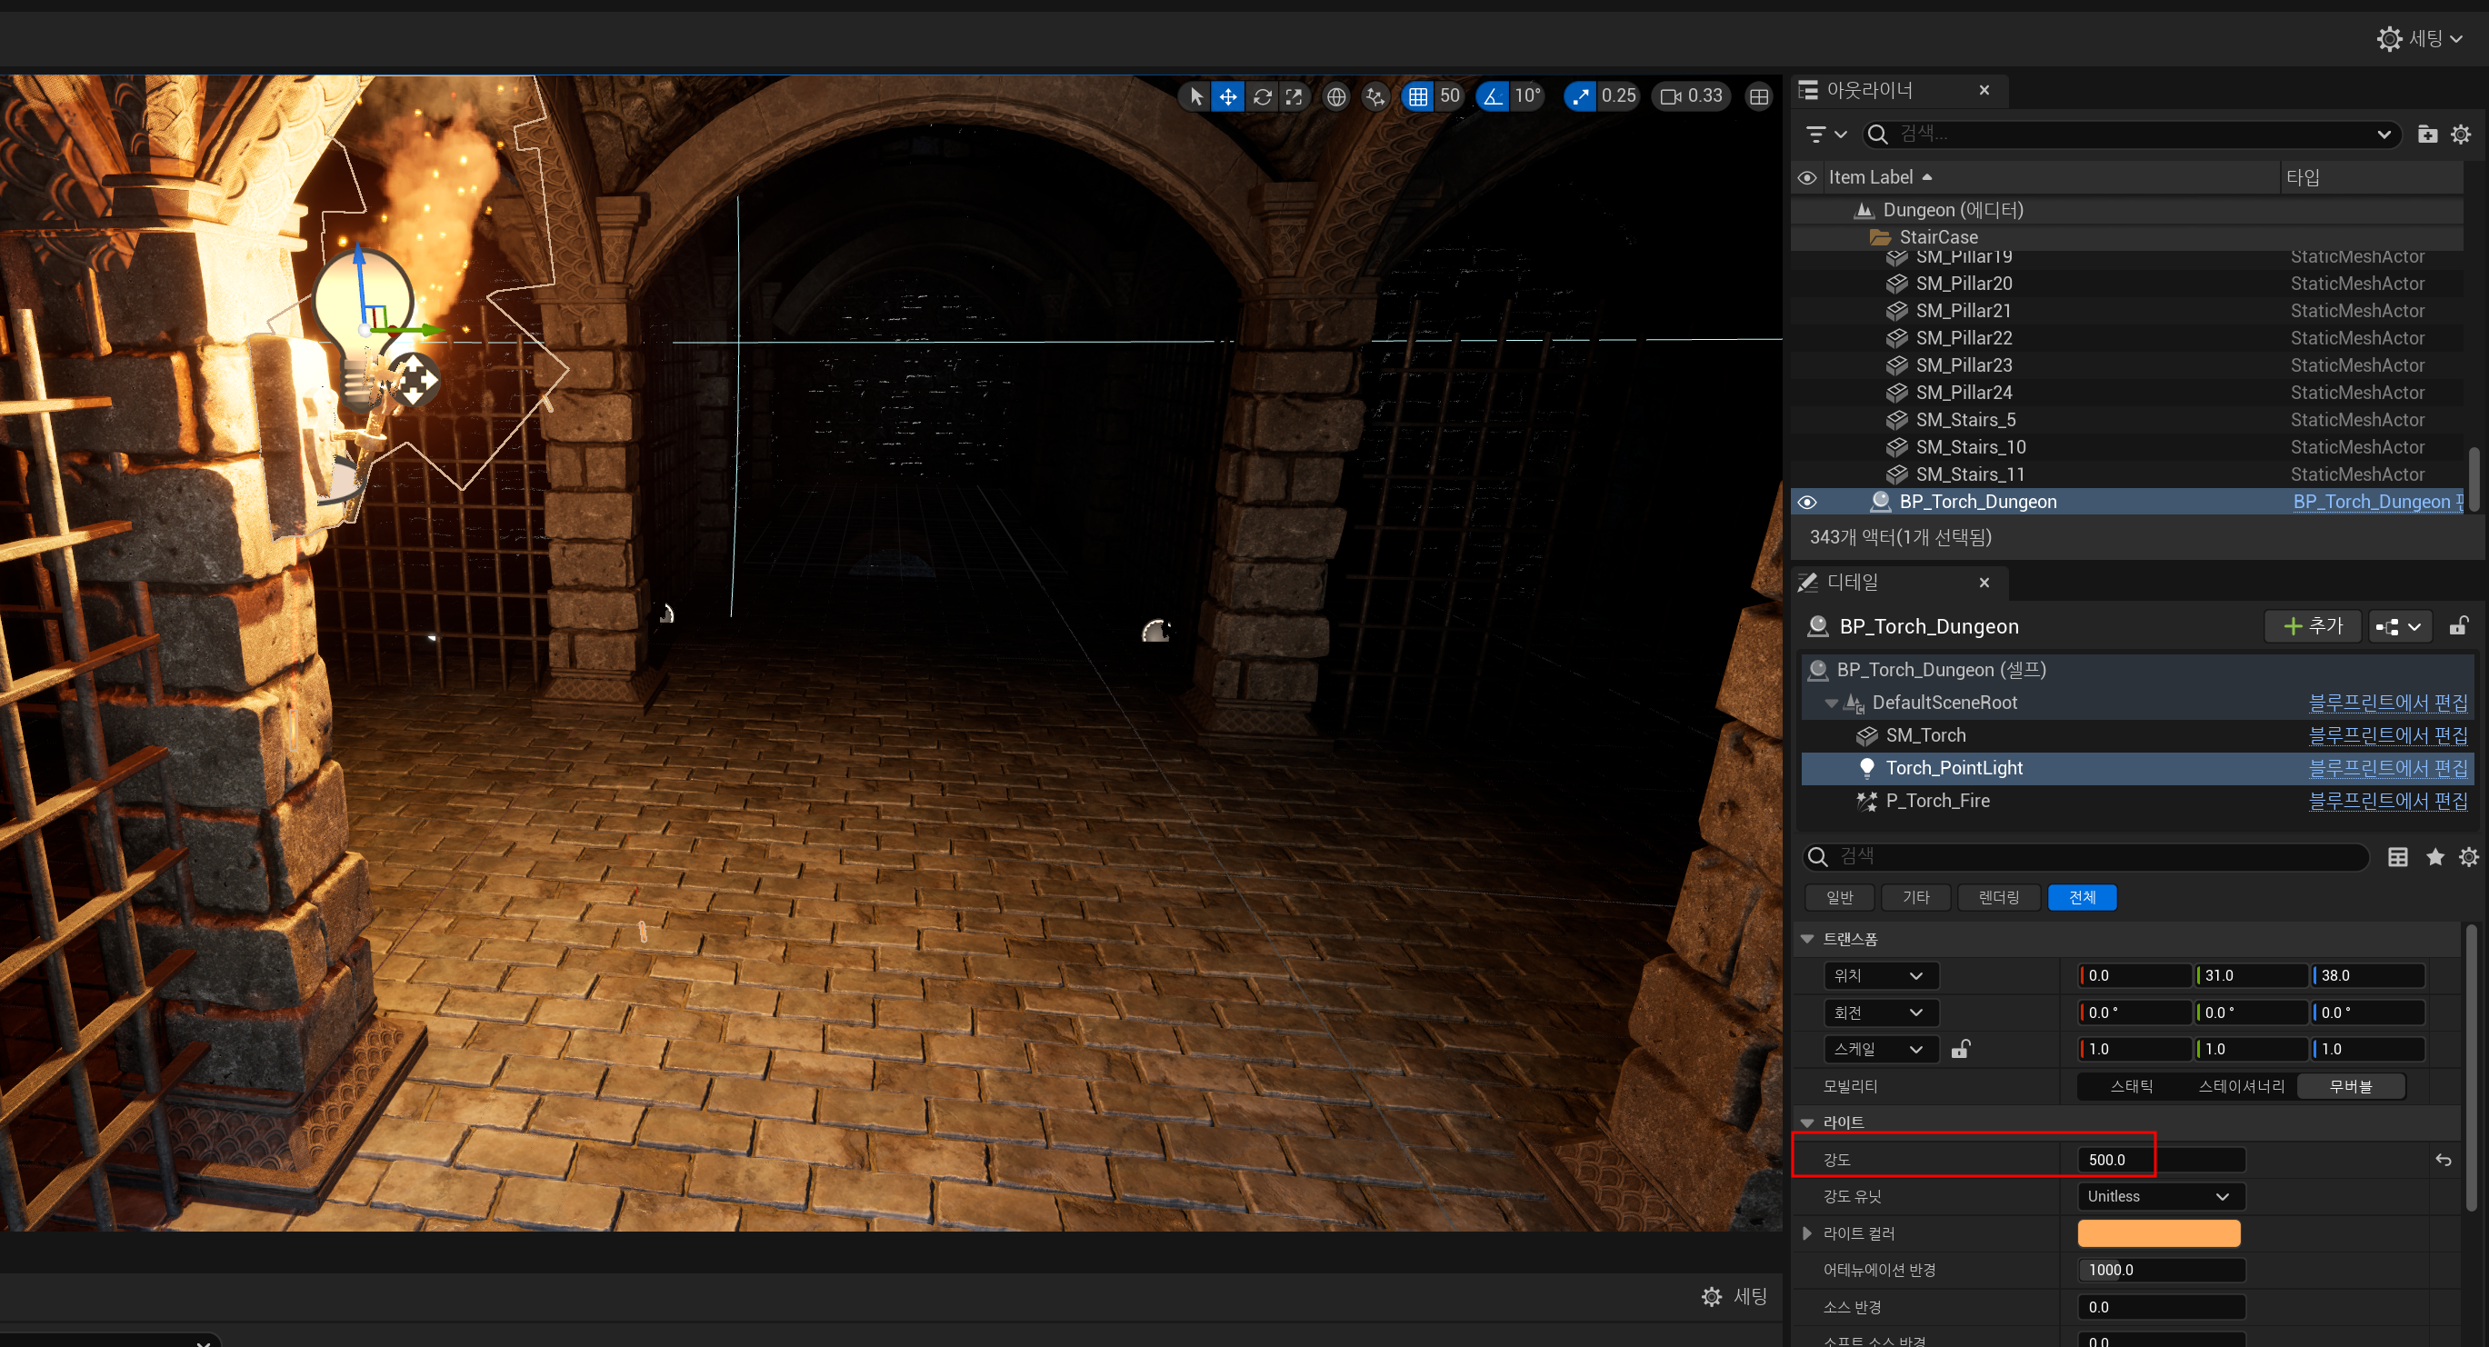Click the surface snapping icon
This screenshot has height=1347, width=2489.
(x=1374, y=96)
